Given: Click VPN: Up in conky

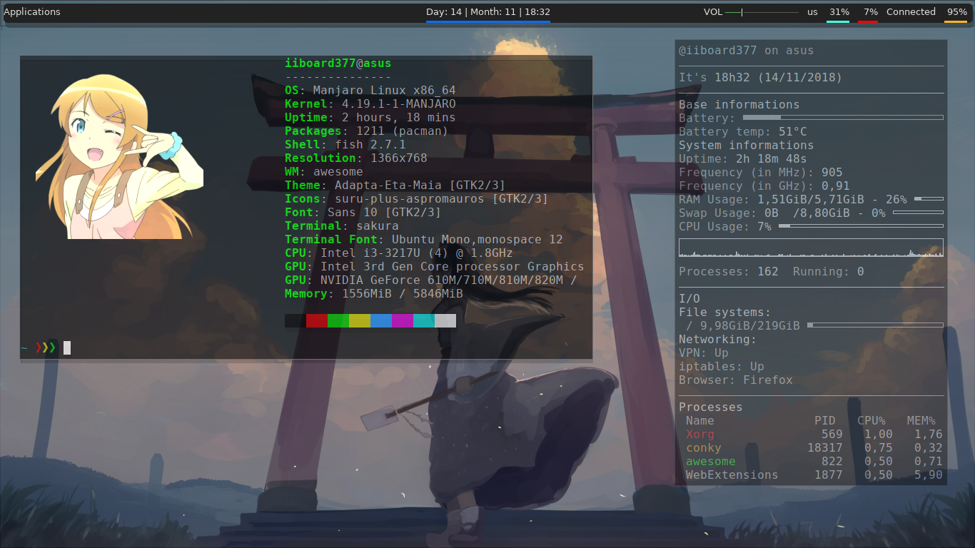Looking at the screenshot, I should pos(704,353).
